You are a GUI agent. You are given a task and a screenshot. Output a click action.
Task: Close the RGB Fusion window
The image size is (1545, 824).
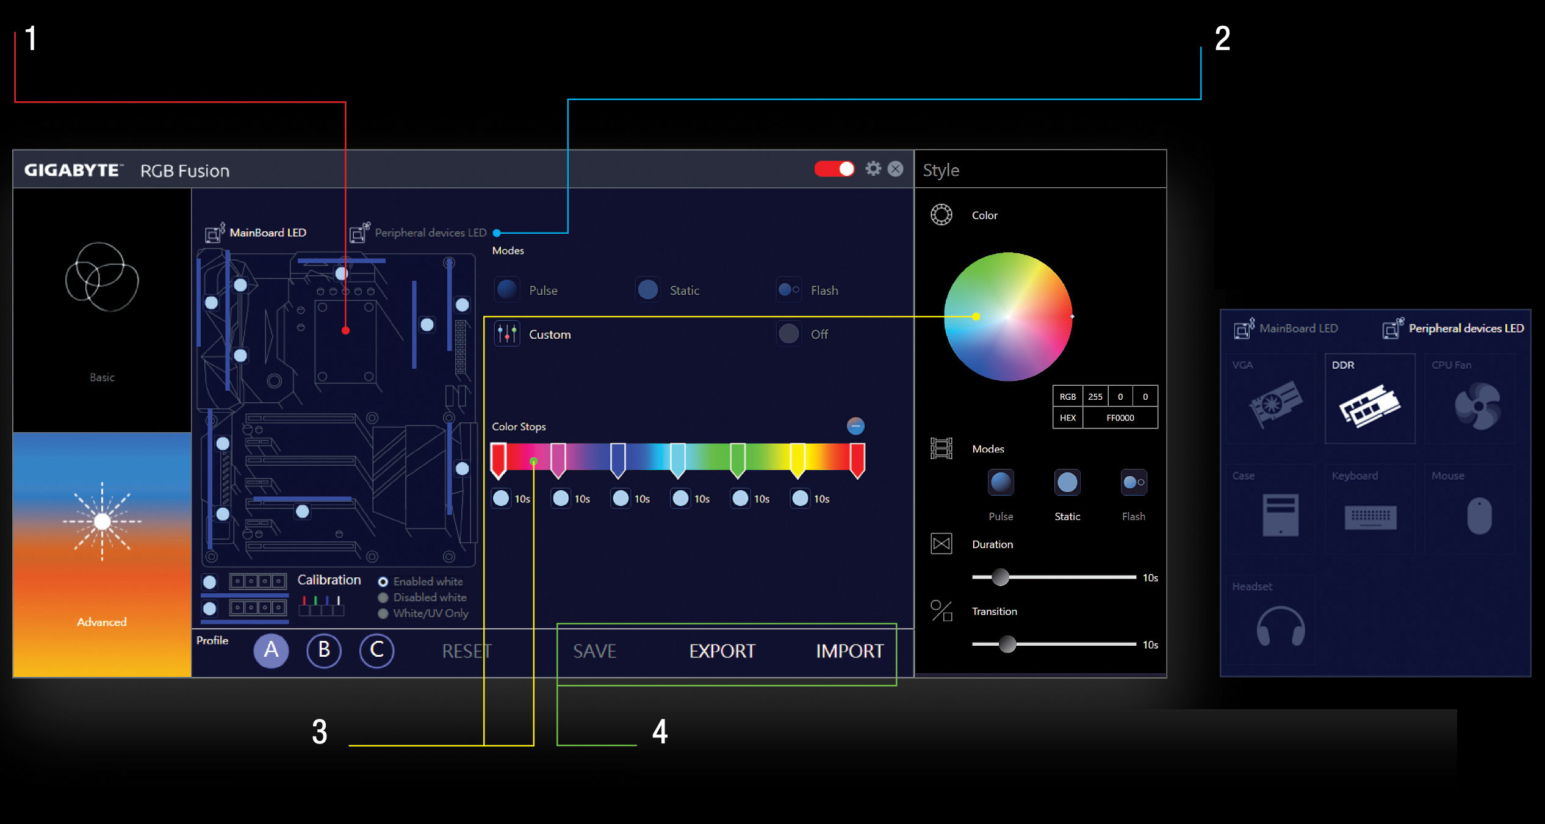[x=895, y=169]
